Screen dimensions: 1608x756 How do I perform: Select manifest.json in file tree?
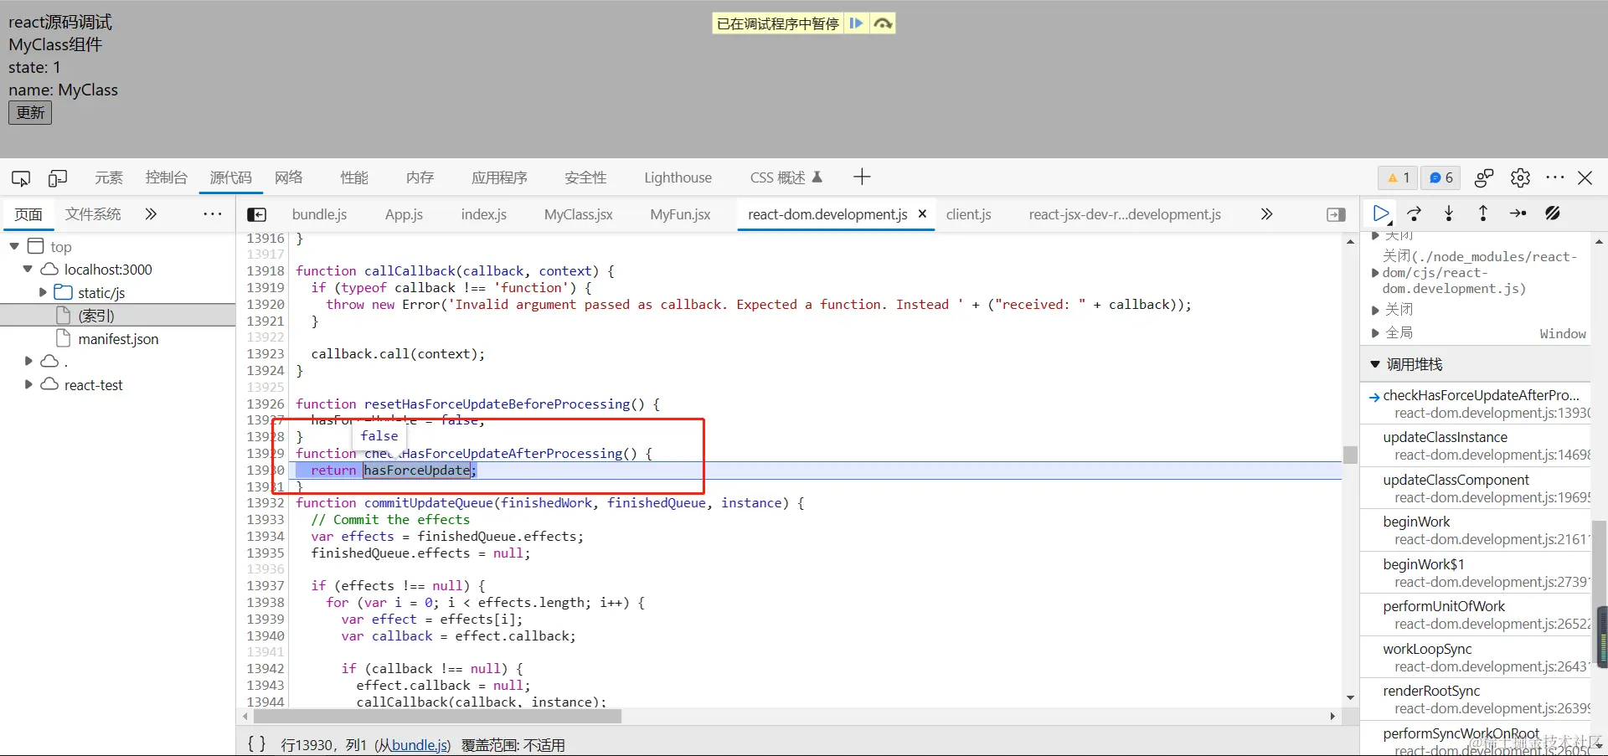(x=117, y=338)
